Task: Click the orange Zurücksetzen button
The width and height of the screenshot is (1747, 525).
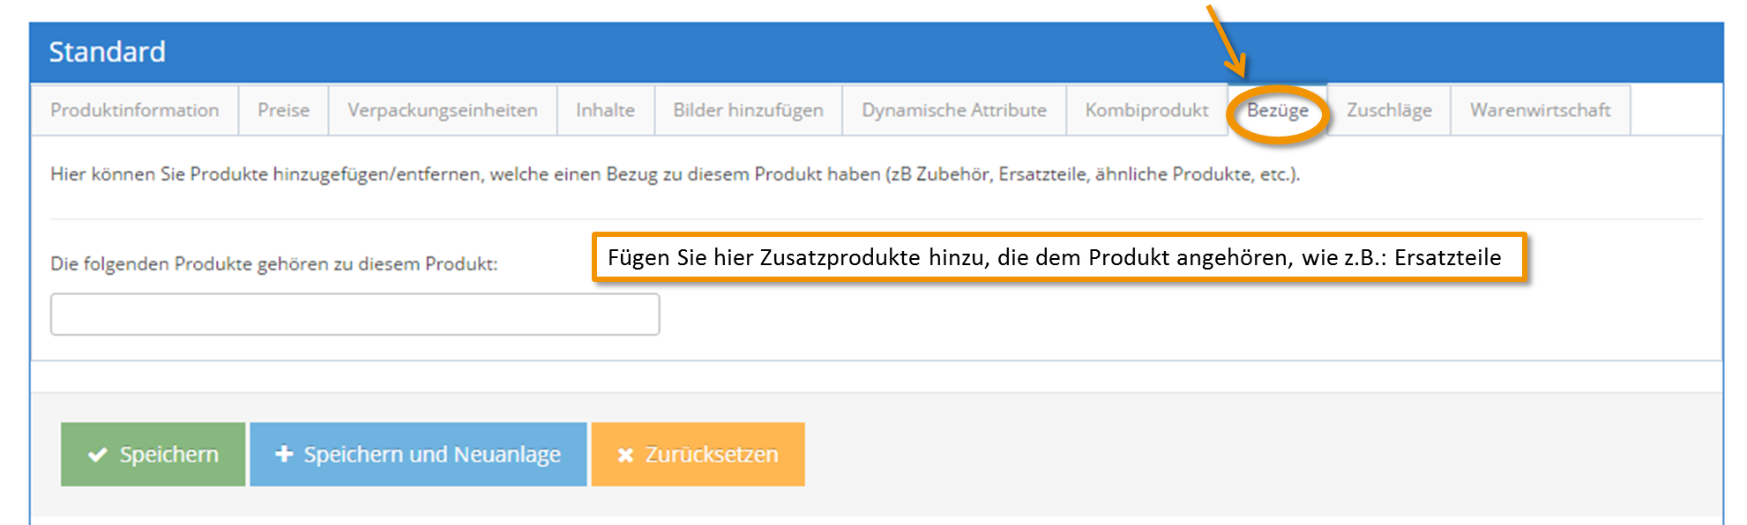Action: point(698,455)
